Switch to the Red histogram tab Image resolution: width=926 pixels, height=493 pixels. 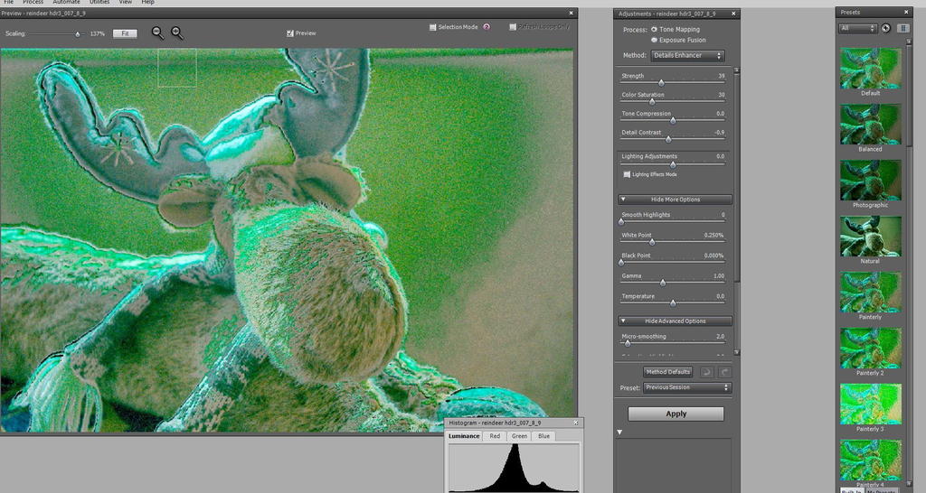pyautogui.click(x=495, y=436)
